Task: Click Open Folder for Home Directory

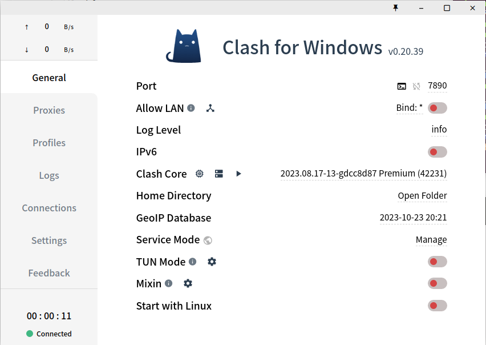Action: click(422, 195)
